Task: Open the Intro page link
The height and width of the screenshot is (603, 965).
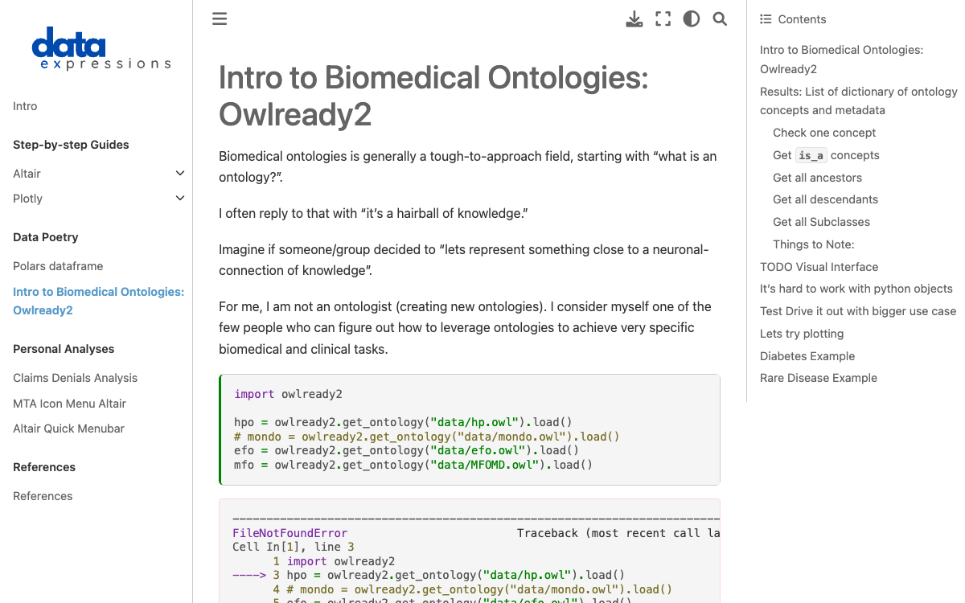Action: pos(25,106)
